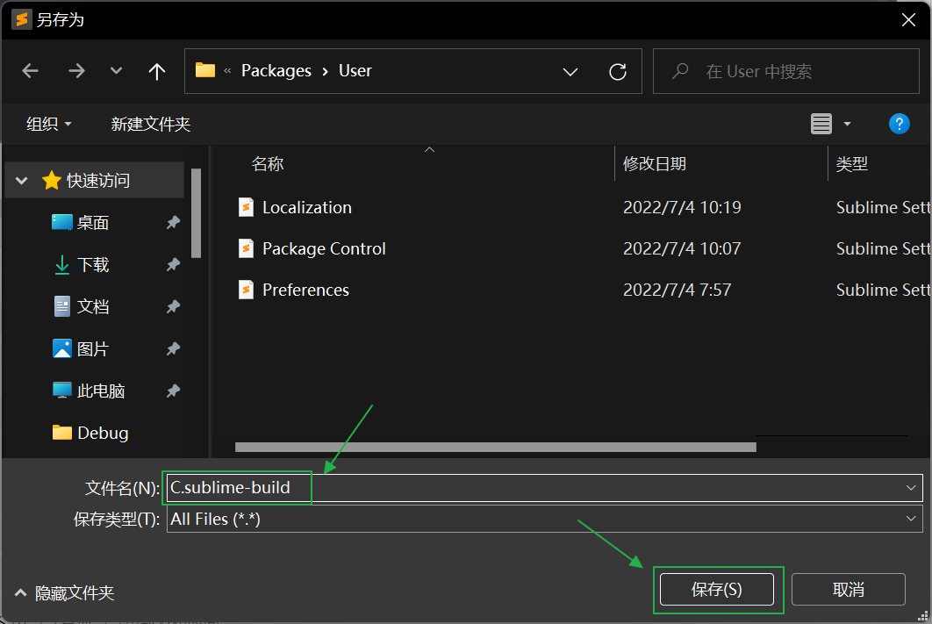Refresh the User folder listing
The image size is (932, 624).
point(618,71)
